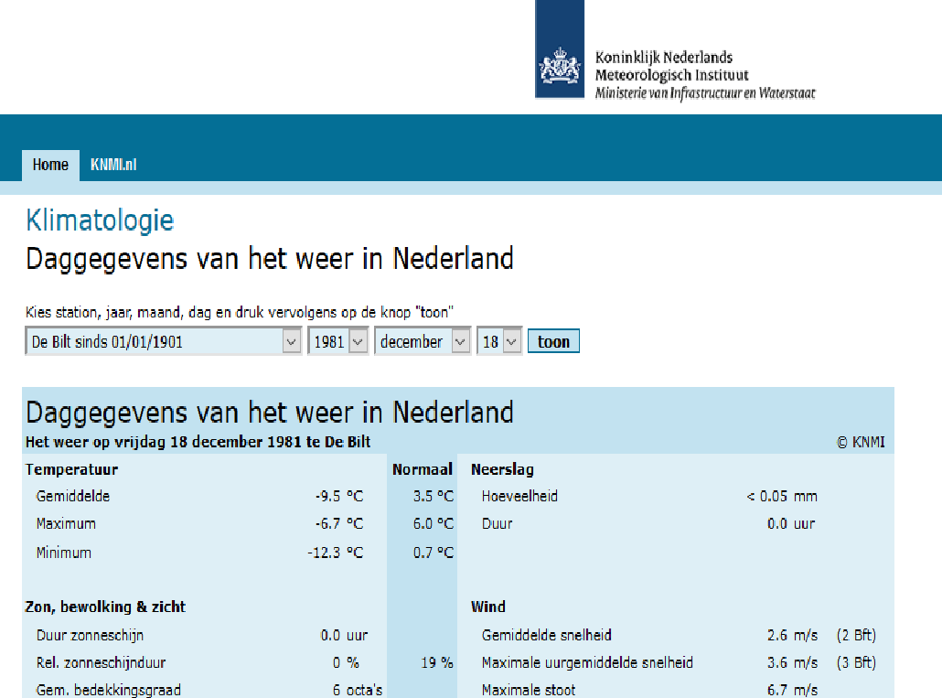Screen dimensions: 942x698
Task: Select the -12.3 °C minimum temperature value
Action: (336, 553)
